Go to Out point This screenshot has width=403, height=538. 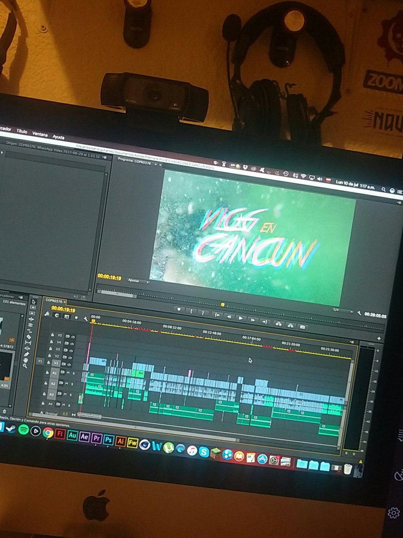265,321
